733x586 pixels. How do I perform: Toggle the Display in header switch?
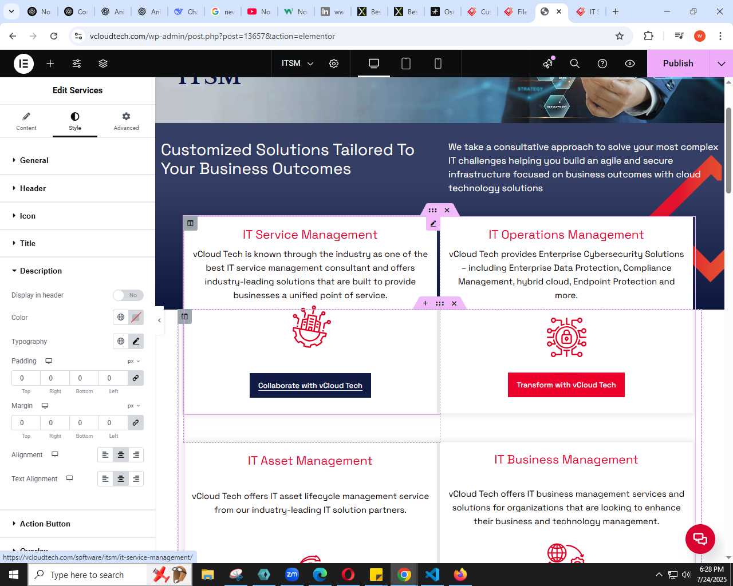click(x=128, y=295)
